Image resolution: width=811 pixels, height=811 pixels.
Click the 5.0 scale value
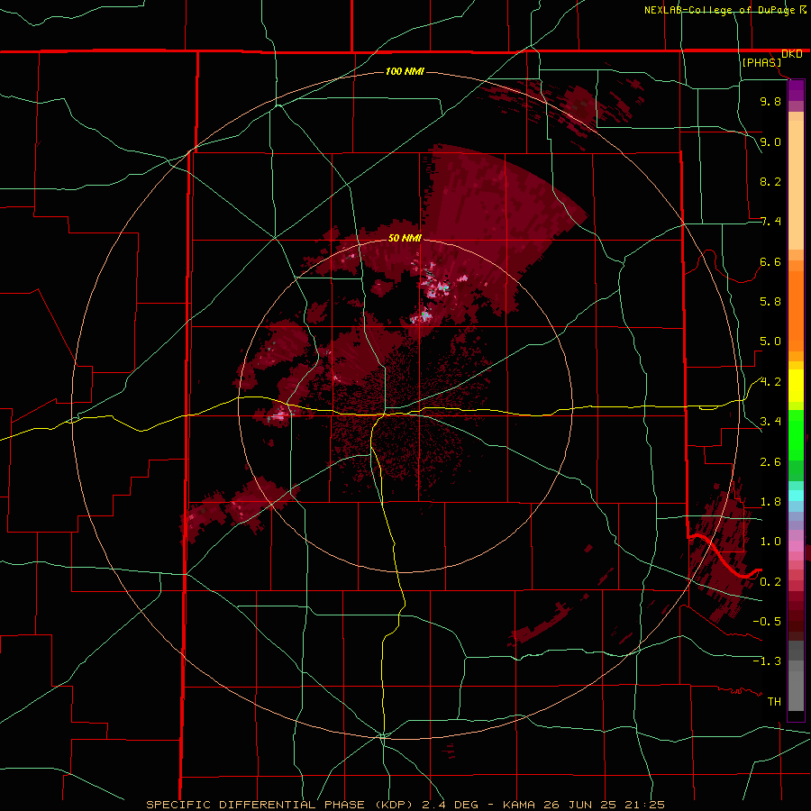pos(770,342)
